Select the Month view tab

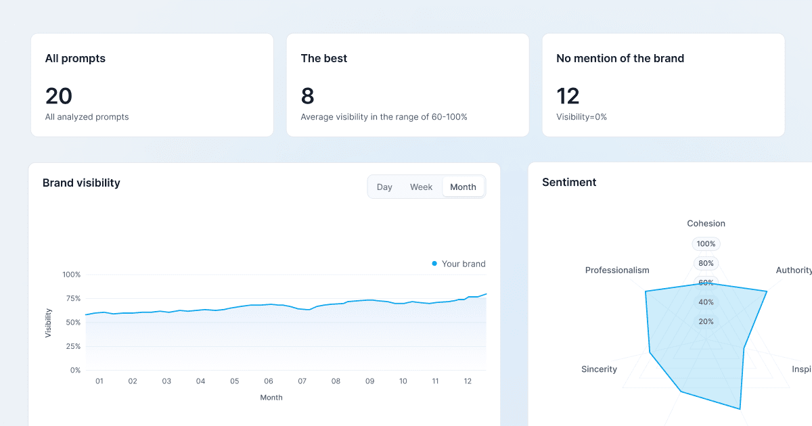coord(464,187)
